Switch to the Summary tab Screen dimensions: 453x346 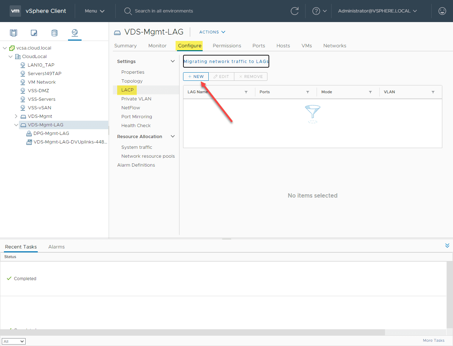(x=125, y=46)
